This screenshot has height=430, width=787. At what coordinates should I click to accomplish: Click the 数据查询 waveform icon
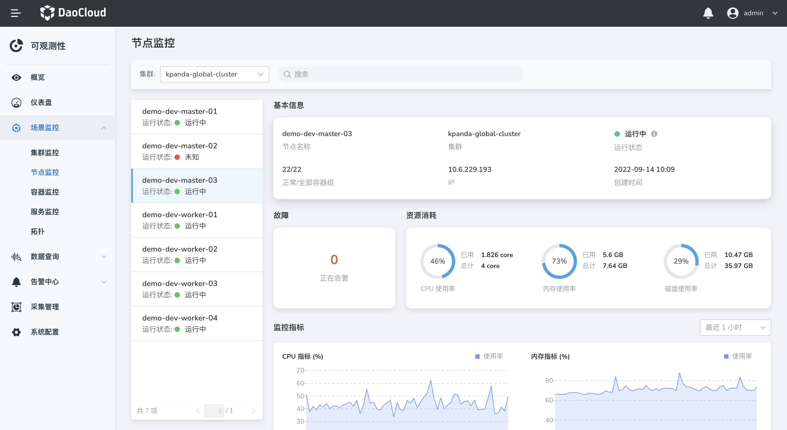pos(16,257)
